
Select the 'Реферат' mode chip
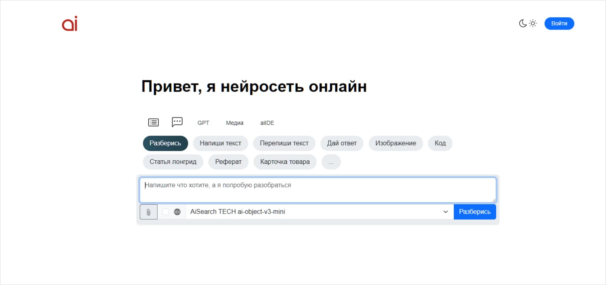click(x=228, y=161)
